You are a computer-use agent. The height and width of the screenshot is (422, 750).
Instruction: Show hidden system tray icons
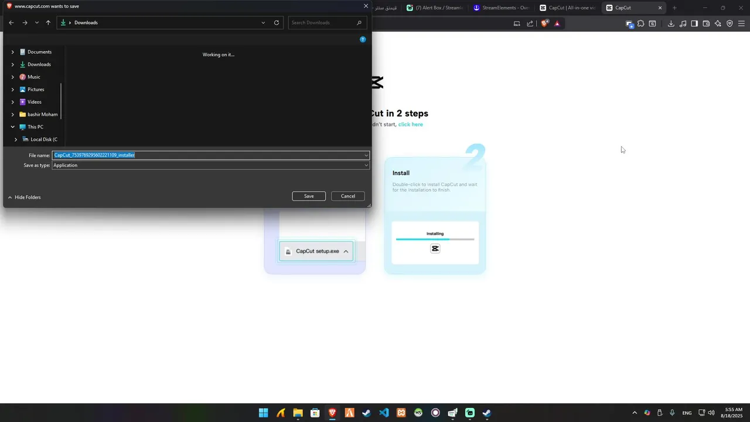(x=635, y=413)
